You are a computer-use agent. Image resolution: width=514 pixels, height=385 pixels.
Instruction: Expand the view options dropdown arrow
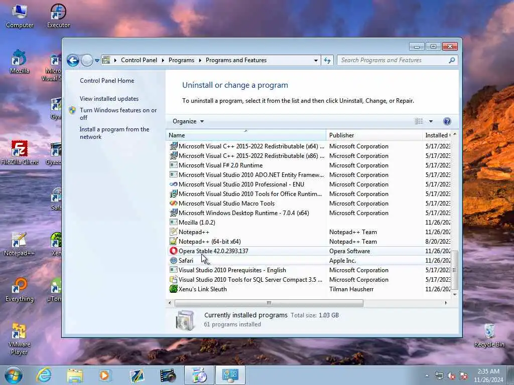point(431,121)
